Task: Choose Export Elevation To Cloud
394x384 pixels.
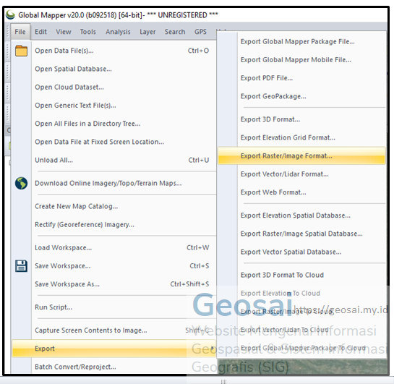Action: [301, 294]
